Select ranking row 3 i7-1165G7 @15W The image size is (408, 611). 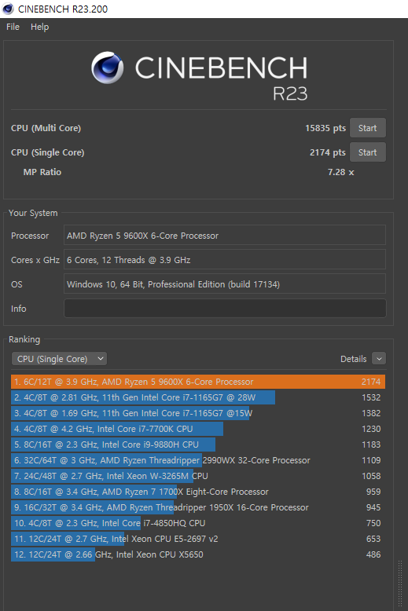click(x=198, y=413)
